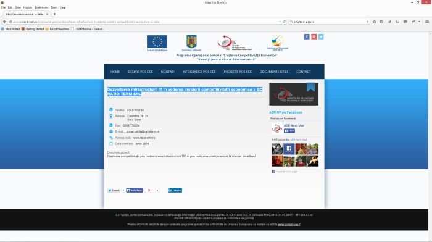Click the red Pinterest icon in header
The image size is (432, 242).
coord(314,36)
